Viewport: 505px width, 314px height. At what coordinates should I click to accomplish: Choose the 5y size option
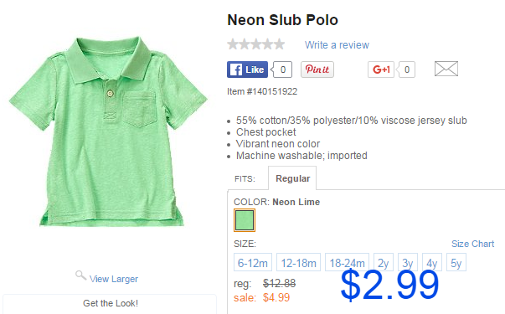click(456, 262)
